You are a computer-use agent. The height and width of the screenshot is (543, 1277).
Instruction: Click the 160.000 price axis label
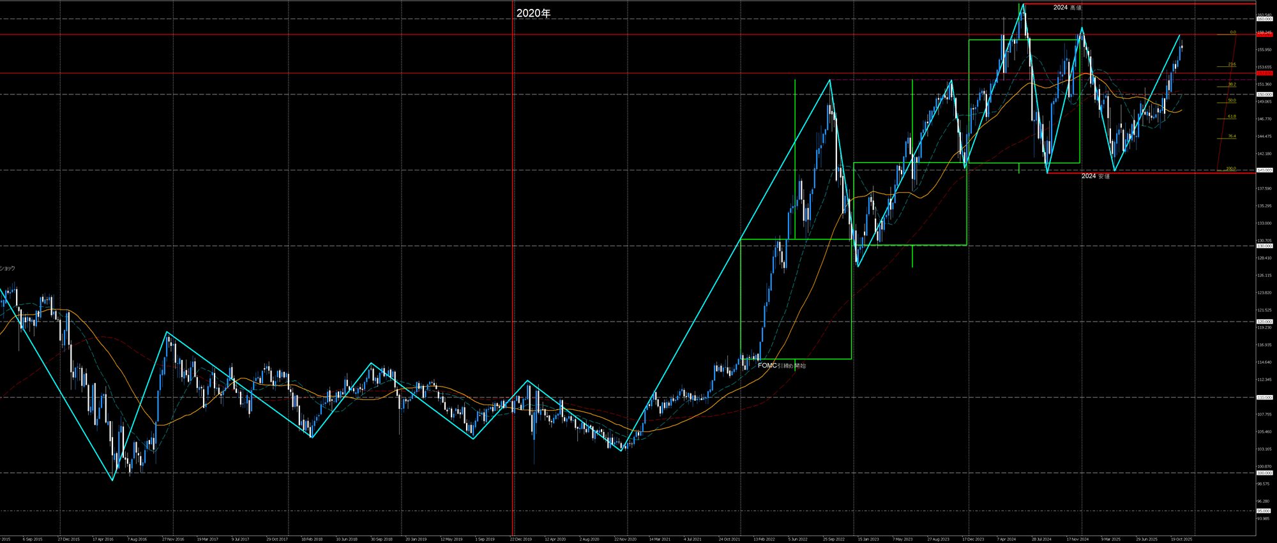pyautogui.click(x=1264, y=19)
